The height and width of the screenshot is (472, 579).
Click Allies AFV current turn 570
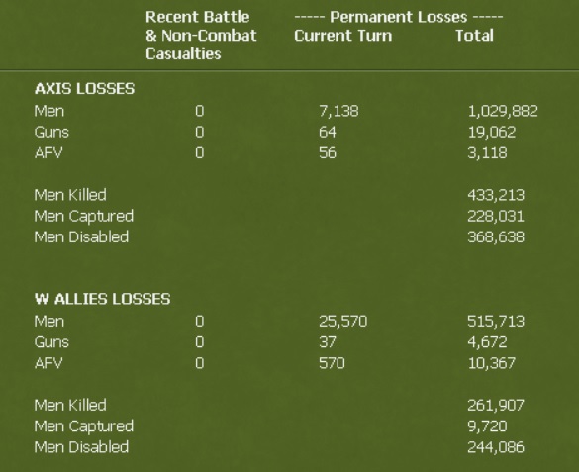click(332, 363)
